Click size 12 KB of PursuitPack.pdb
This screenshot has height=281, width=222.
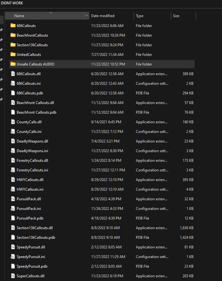click(x=189, y=218)
